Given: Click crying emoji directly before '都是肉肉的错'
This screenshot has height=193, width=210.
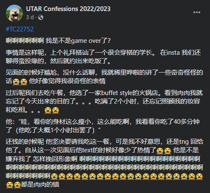Looking at the screenshot, I should coord(17,185).
